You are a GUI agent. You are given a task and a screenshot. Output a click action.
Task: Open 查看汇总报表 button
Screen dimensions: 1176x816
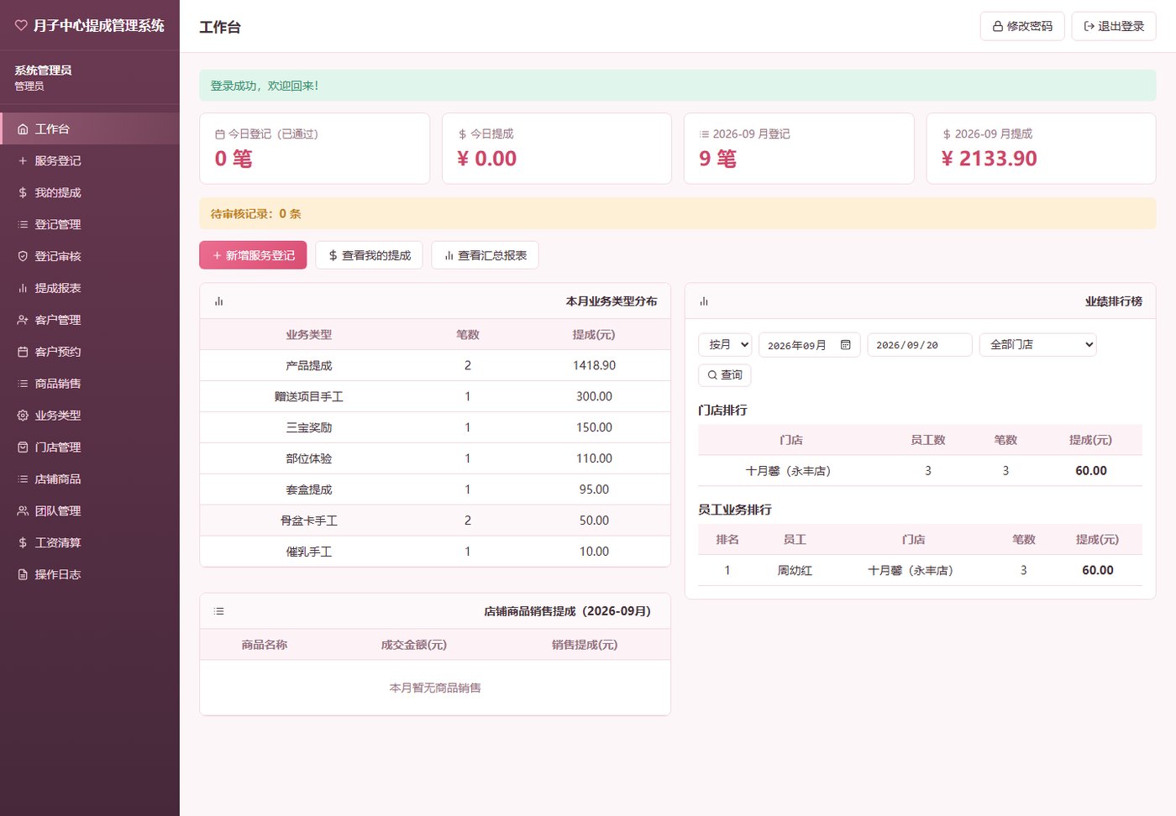[x=485, y=255]
